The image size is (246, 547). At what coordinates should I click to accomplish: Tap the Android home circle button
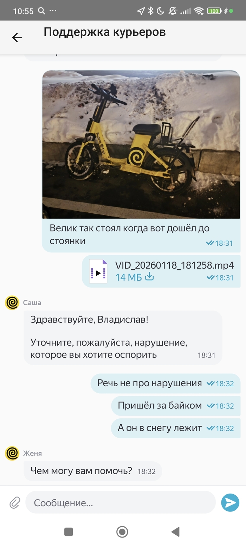point(122,532)
